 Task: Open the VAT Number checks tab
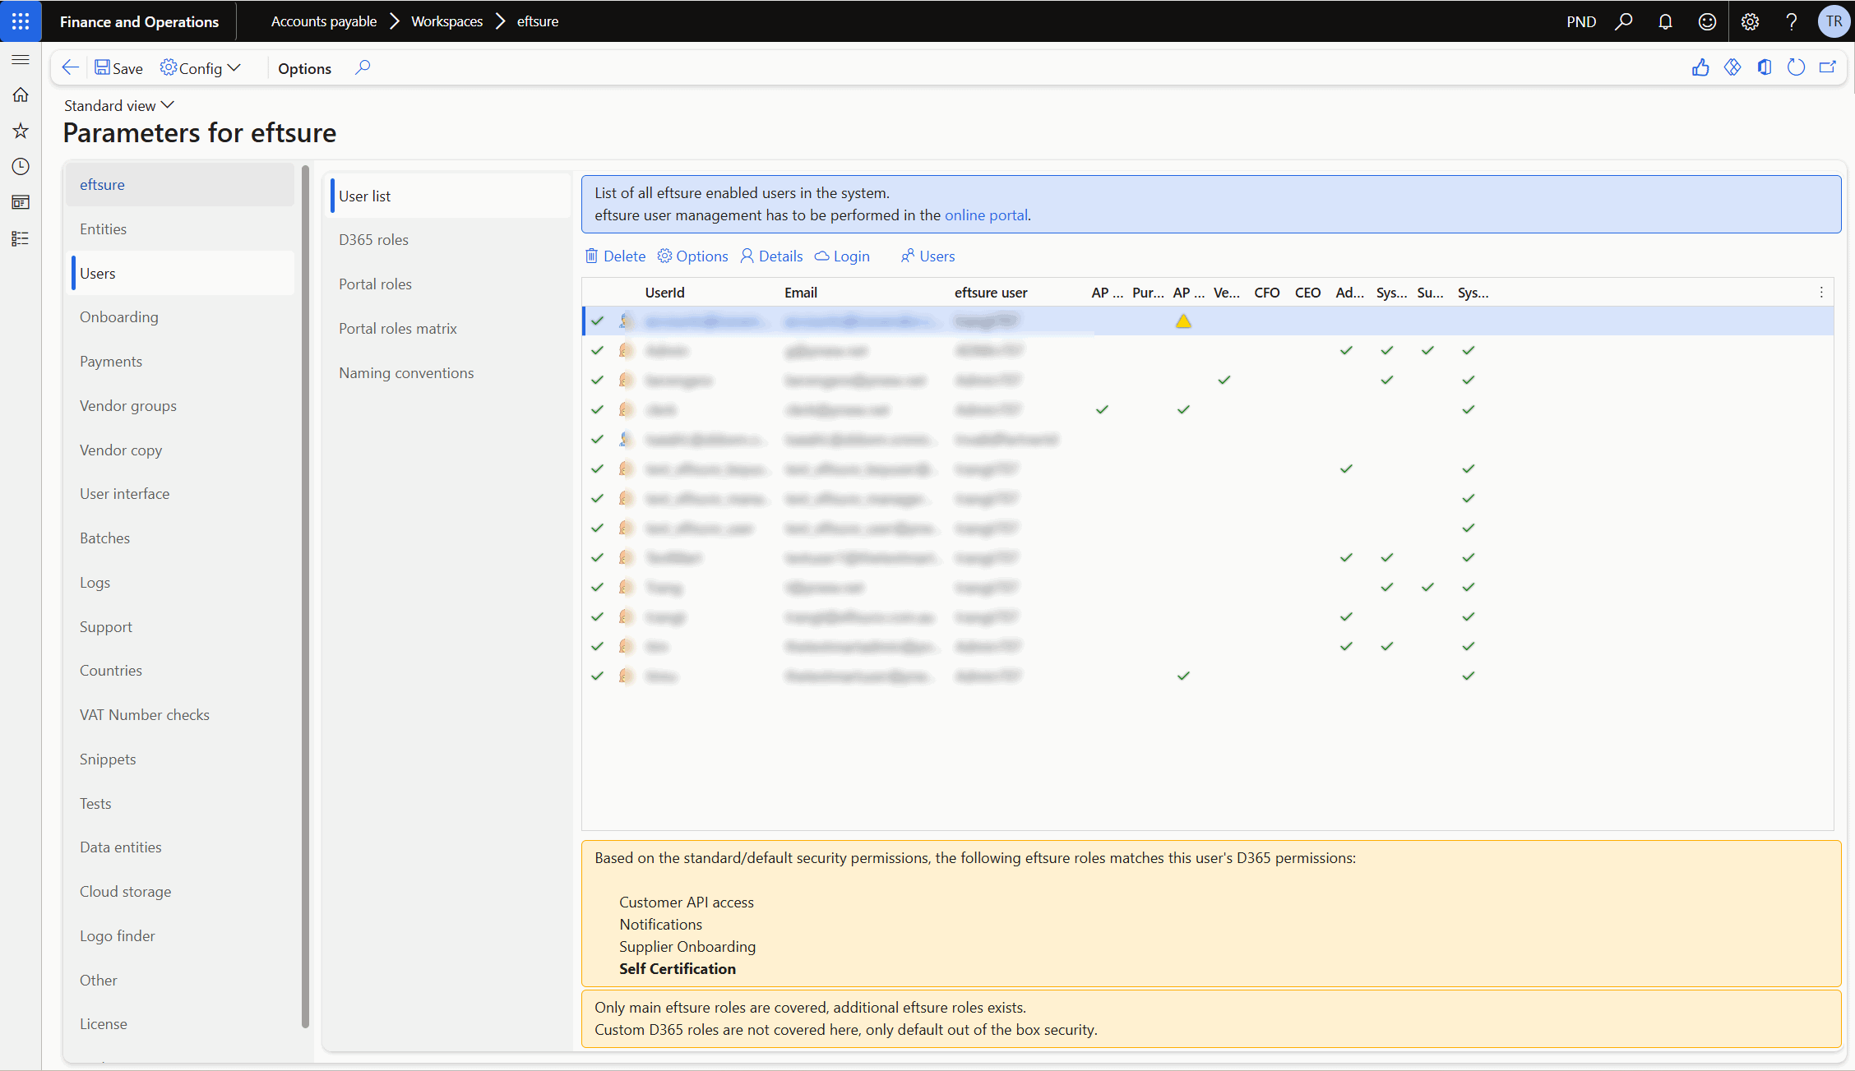(x=180, y=715)
